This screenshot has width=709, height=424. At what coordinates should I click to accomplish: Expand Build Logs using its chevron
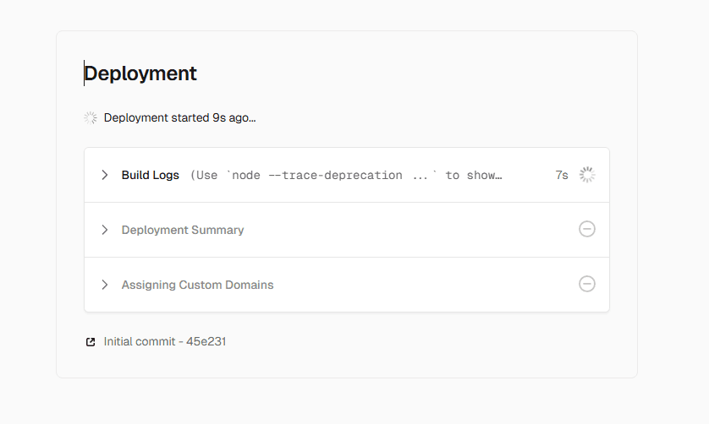[105, 175]
